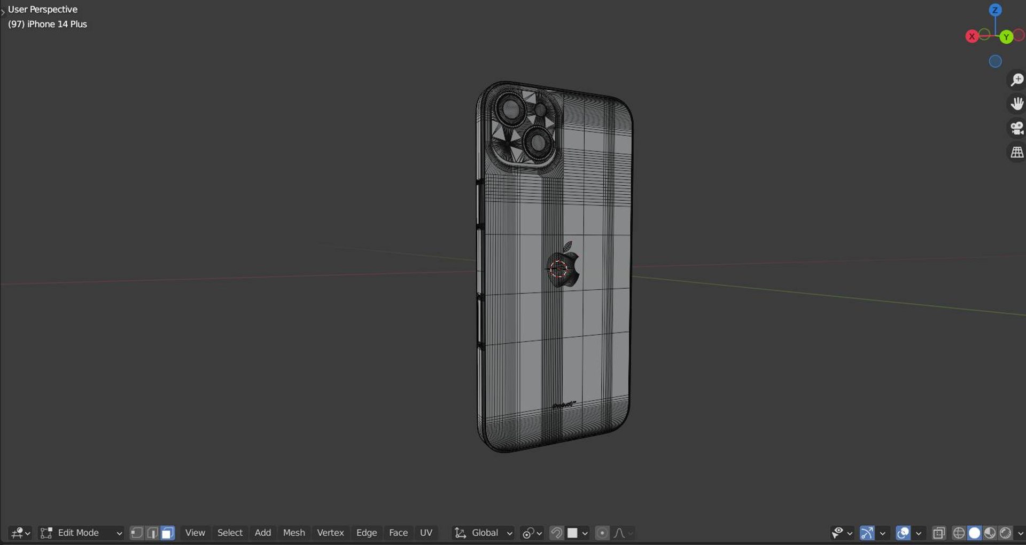Open the editor type menu icon
Image resolution: width=1026 pixels, height=545 pixels.
[x=21, y=533]
